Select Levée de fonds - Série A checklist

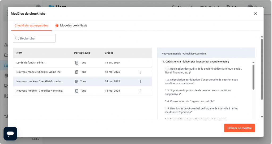[x=31, y=63]
